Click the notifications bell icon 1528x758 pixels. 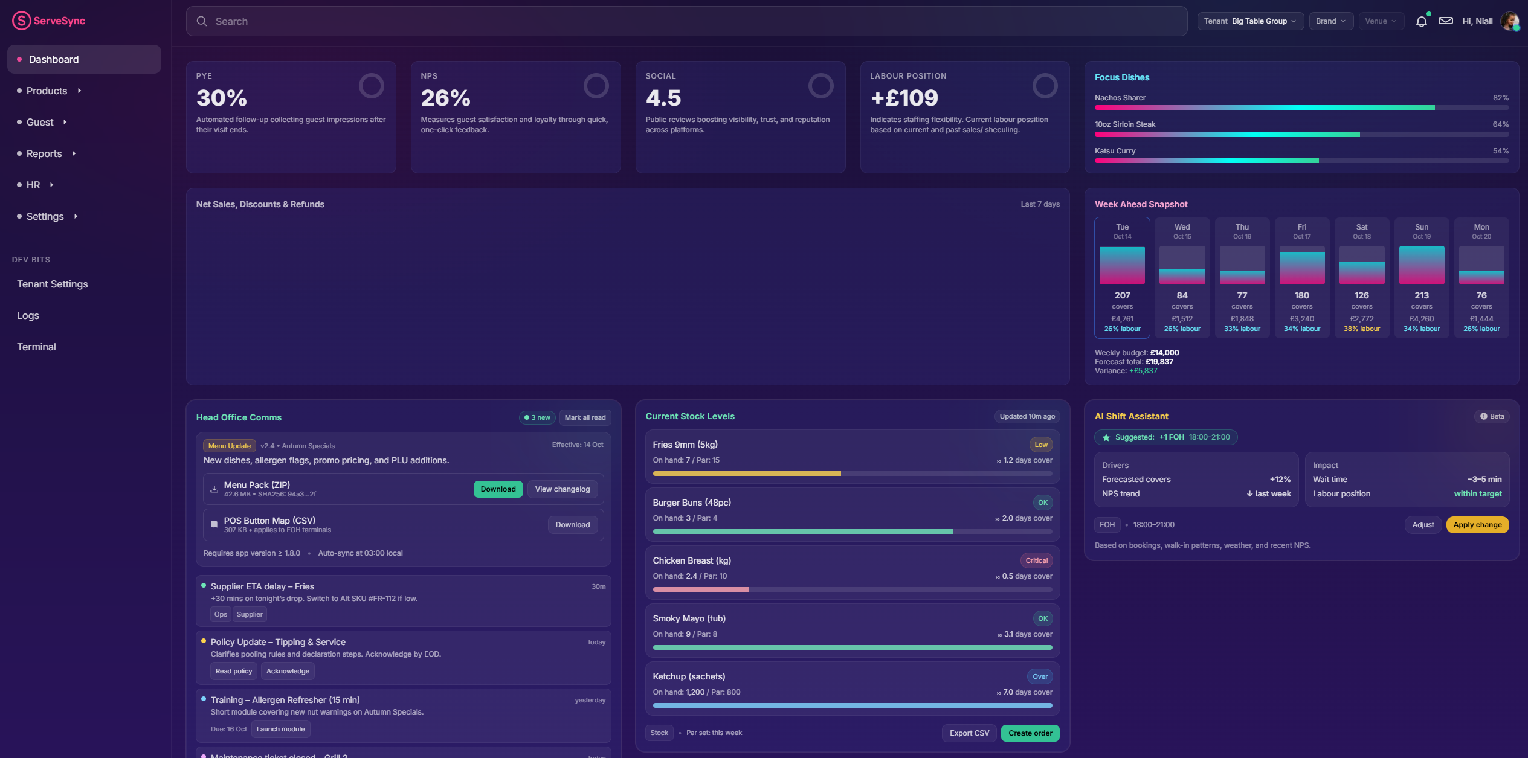pos(1421,21)
